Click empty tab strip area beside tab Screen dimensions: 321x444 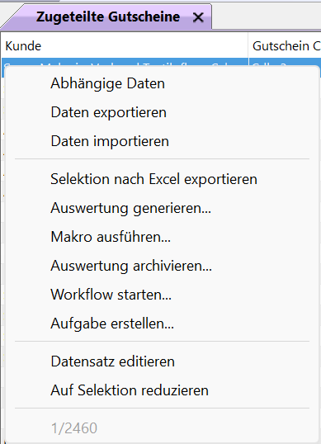[x=266, y=16]
